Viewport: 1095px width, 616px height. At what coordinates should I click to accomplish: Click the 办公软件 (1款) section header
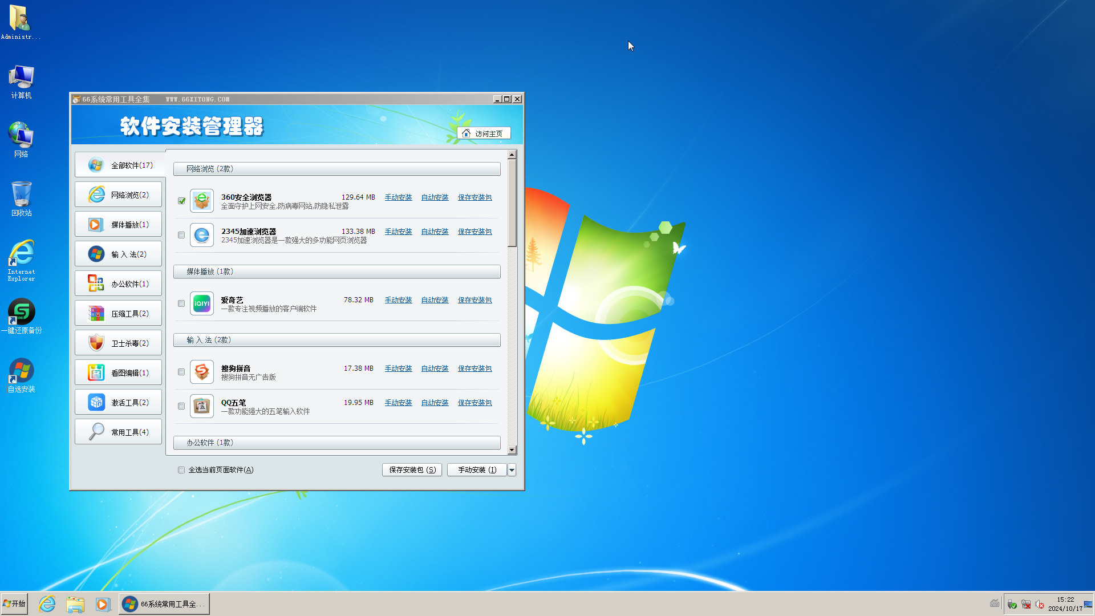point(337,443)
